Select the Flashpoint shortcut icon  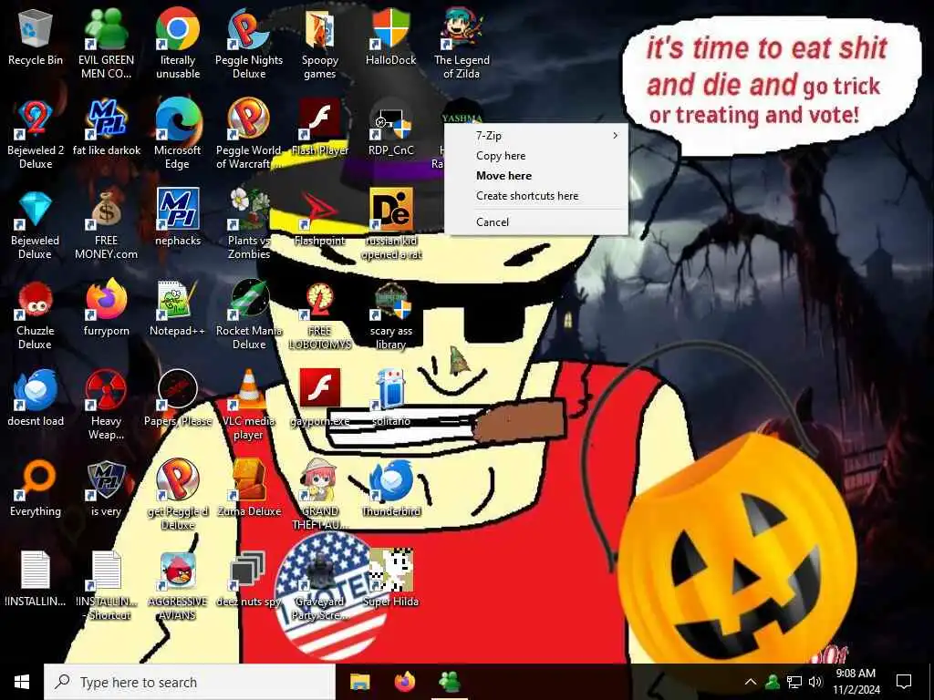pos(320,211)
